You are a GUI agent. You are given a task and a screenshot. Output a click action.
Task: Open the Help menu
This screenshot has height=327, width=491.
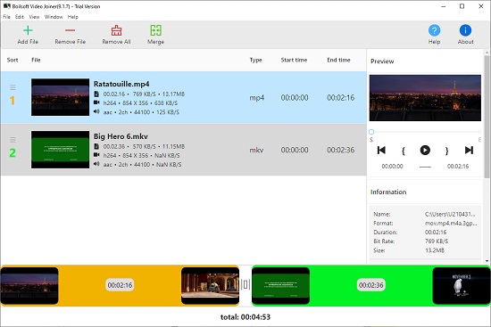coord(73,17)
